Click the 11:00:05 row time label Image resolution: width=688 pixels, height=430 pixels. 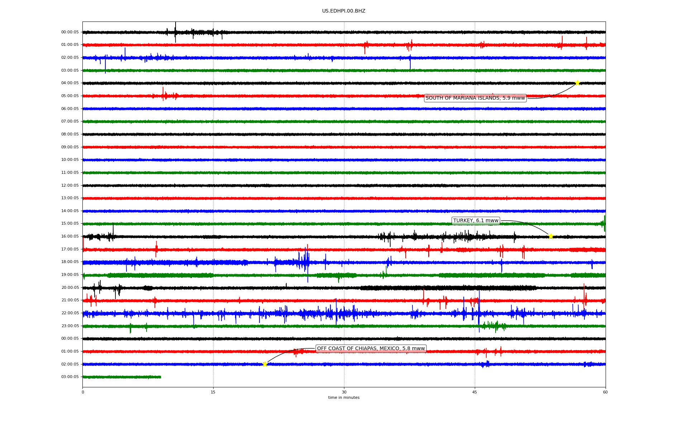[x=70, y=173]
